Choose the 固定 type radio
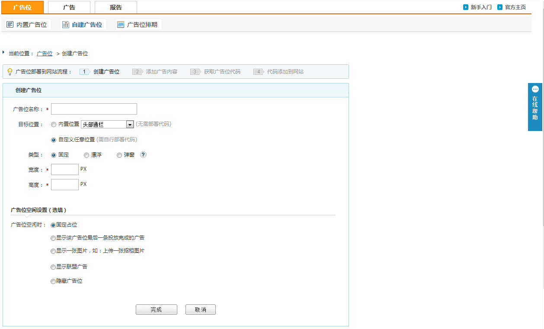The image size is (544, 329). click(54, 155)
